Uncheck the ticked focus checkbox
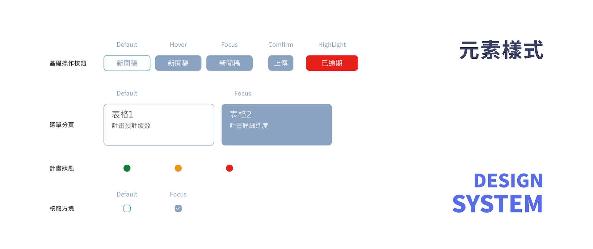The width and height of the screenshot is (593, 249). [x=178, y=208]
